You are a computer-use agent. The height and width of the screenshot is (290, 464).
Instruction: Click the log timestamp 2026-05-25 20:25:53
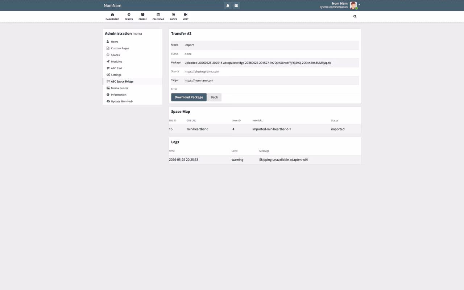(x=183, y=159)
